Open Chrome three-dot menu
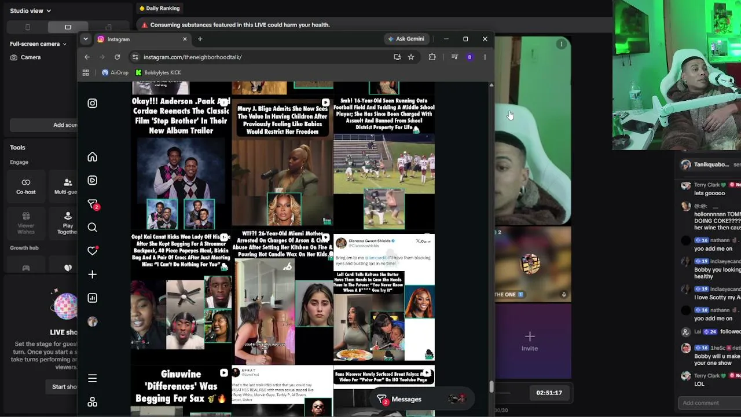 click(485, 57)
